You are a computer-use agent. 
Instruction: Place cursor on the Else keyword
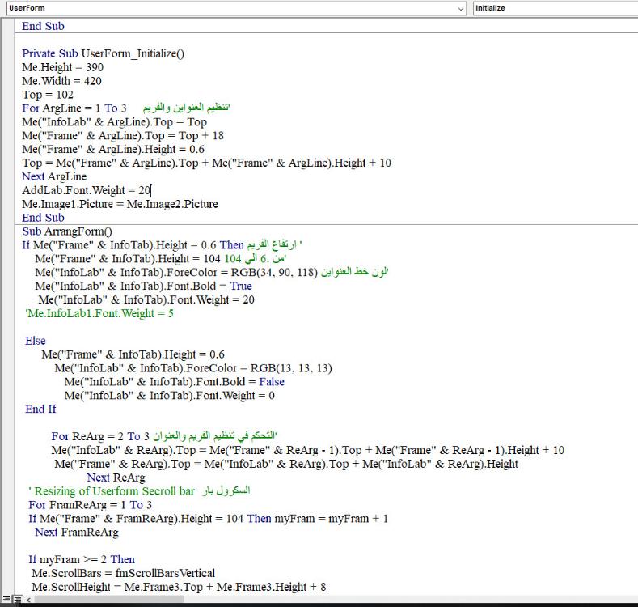[36, 341]
